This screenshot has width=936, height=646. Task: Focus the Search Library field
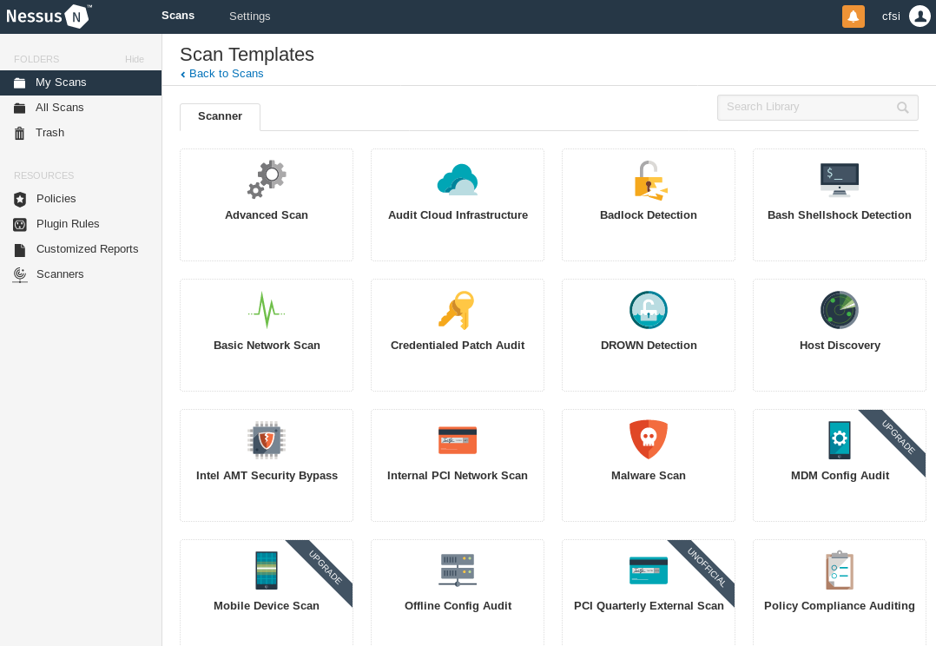pyautogui.click(x=818, y=108)
